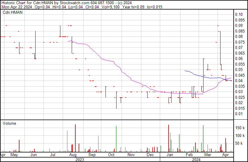
Task: Click the 0.05 price axis label
Action: pos(238,70)
